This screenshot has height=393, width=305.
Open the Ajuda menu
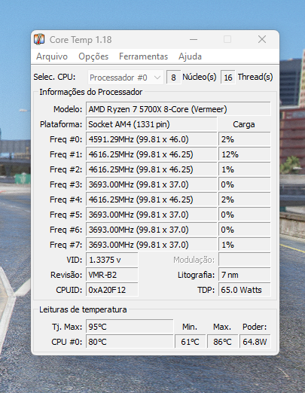click(190, 56)
